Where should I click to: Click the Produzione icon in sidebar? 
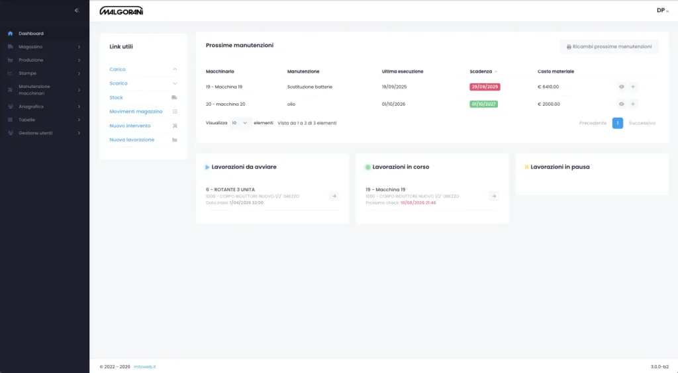point(11,60)
